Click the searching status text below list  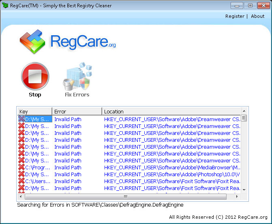point(100,205)
